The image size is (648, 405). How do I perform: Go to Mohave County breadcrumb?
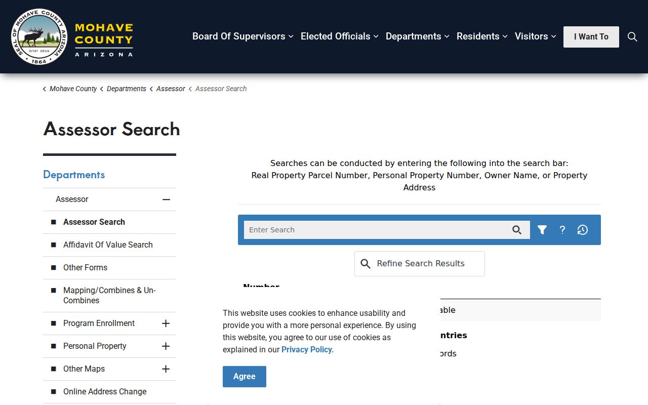(x=73, y=89)
